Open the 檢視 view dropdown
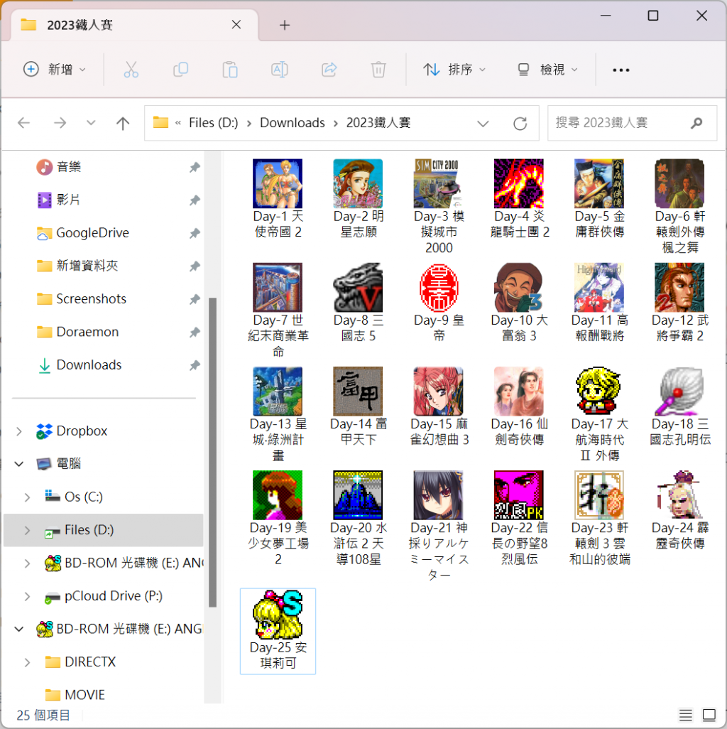The width and height of the screenshot is (727, 729). point(548,70)
